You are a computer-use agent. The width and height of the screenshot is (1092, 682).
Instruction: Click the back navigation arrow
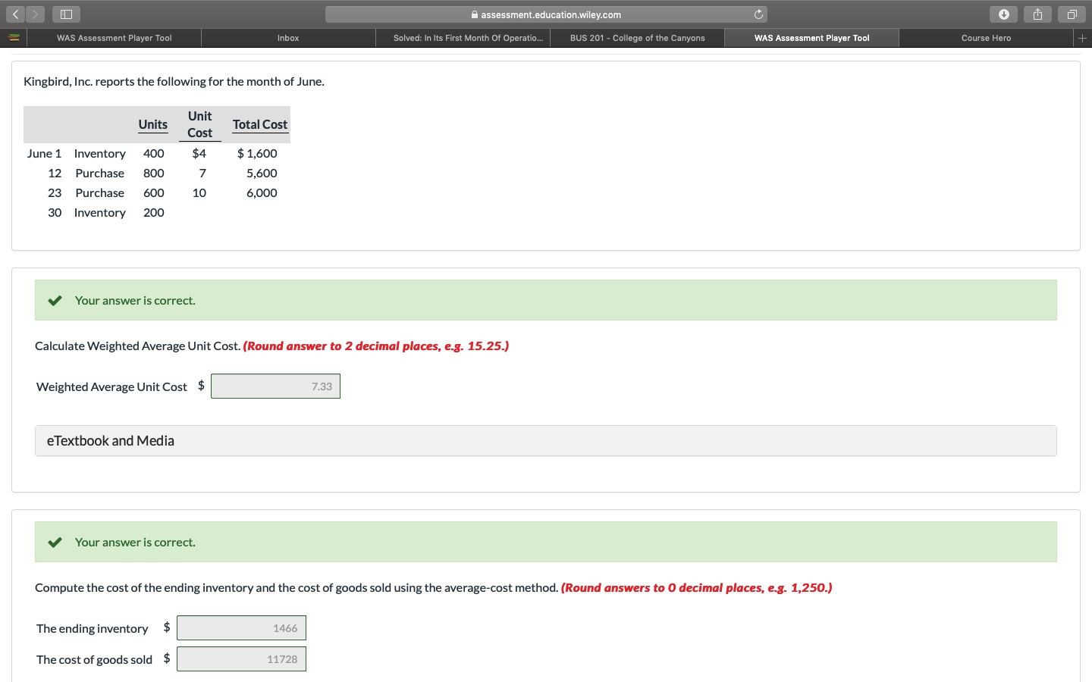(16, 14)
